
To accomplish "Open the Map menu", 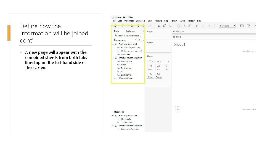I will tap(166, 21).
